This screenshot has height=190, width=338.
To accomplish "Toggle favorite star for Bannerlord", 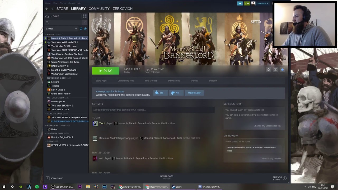I will click(282, 70).
